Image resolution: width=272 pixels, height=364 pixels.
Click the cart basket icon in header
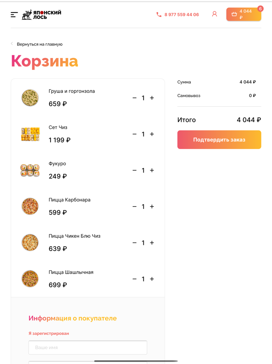[235, 14]
